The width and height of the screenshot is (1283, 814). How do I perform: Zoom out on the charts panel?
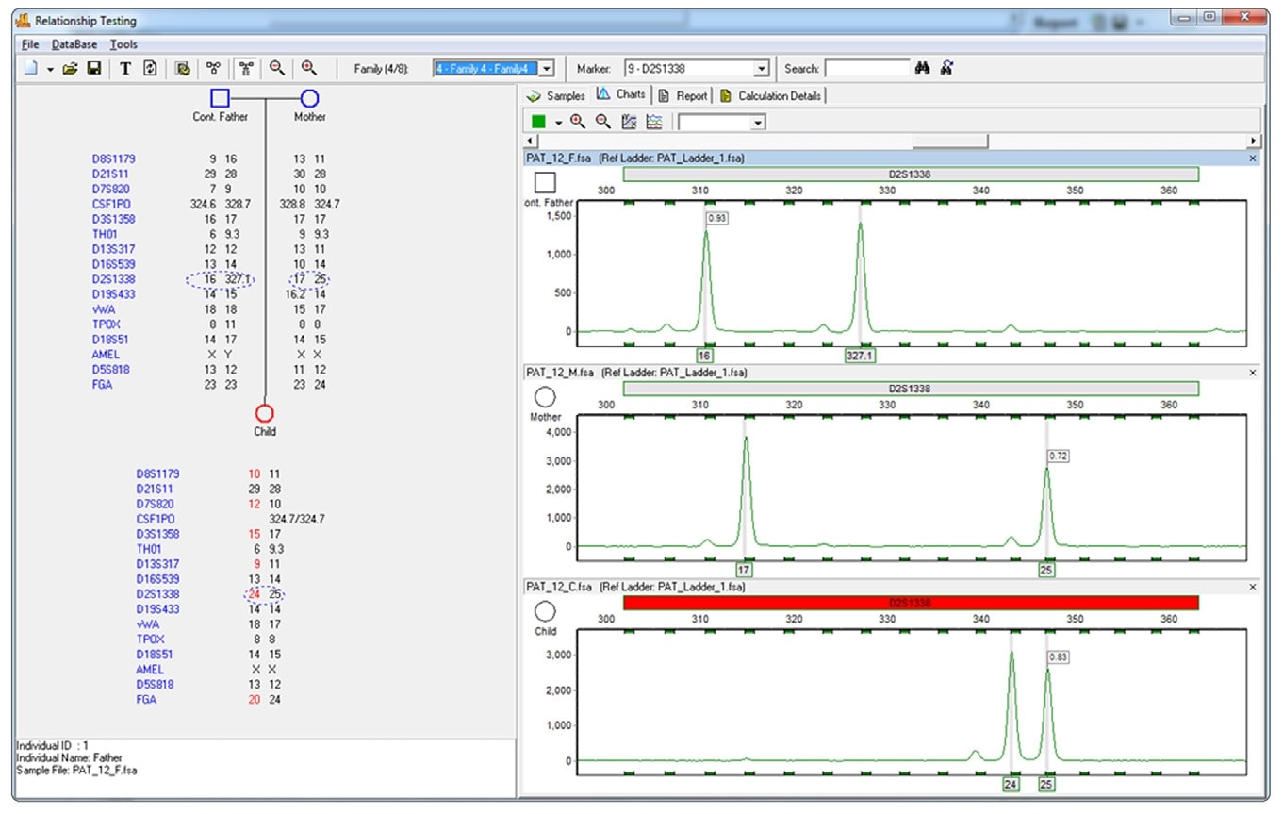[603, 122]
